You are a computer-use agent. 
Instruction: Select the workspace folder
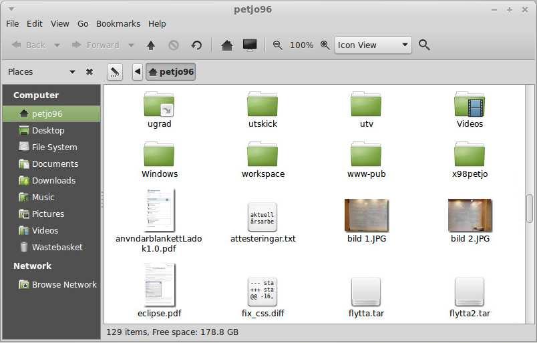pos(262,160)
